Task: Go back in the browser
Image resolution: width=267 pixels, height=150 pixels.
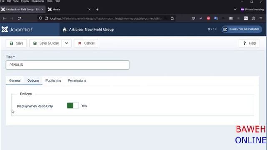Action: coord(4,18)
